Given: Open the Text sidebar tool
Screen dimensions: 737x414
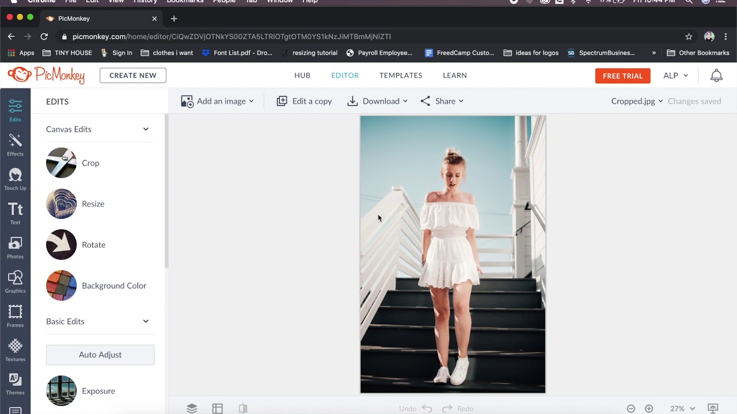Looking at the screenshot, I should click(15, 213).
